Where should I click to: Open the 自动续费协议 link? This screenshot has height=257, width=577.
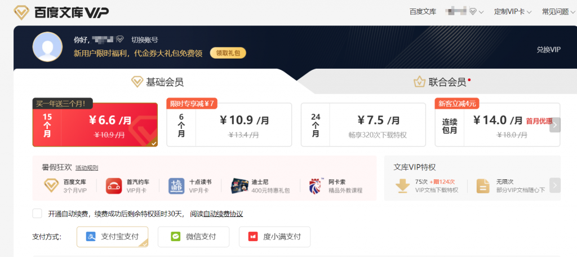click(x=223, y=214)
